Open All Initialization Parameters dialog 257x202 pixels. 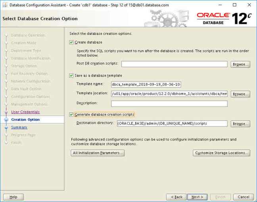pos(98,153)
